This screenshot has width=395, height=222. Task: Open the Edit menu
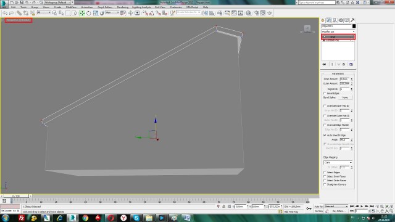(14, 7)
